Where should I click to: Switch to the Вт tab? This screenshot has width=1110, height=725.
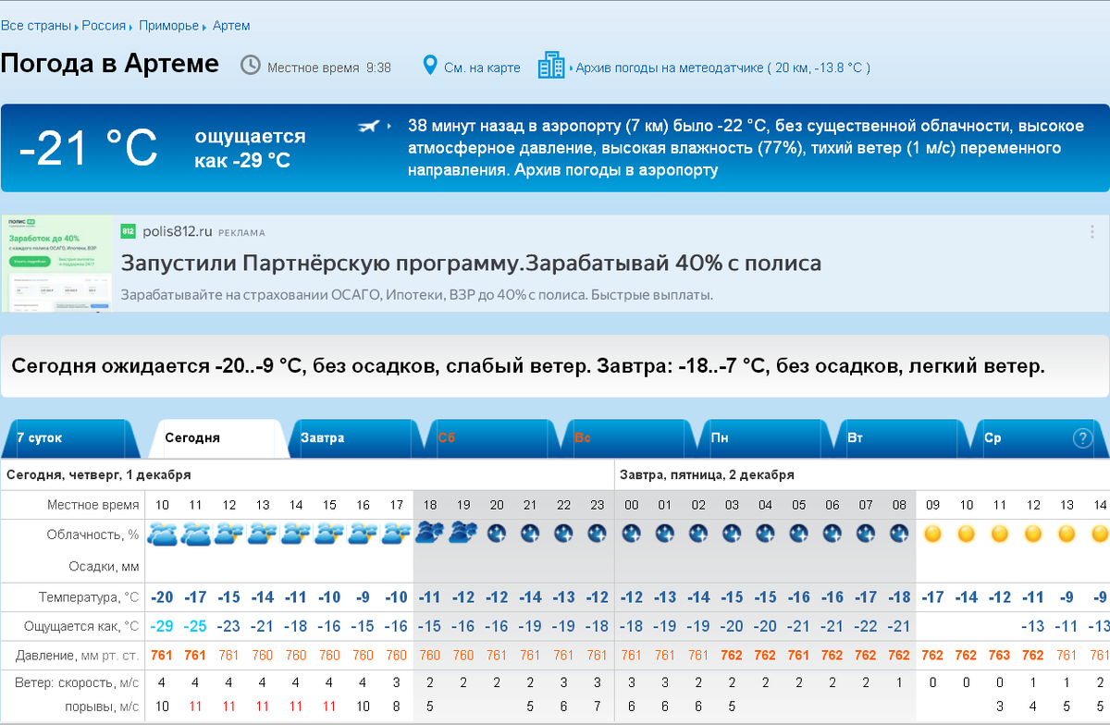pos(857,438)
